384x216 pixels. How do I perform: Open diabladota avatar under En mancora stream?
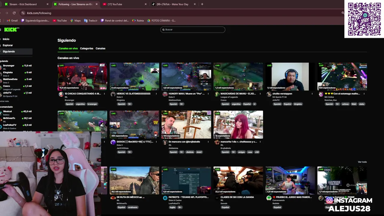[x=165, y=142]
